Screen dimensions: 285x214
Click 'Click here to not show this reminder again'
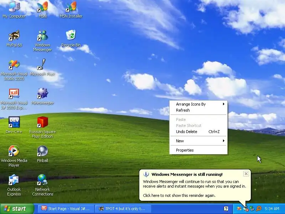point(179,195)
